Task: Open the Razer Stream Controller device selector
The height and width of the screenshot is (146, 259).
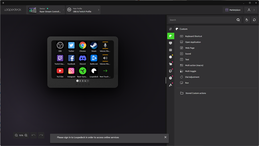Action: pyautogui.click(x=46, y=10)
